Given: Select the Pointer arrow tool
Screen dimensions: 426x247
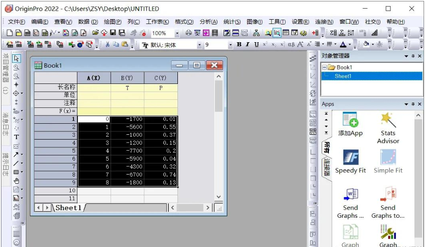Looking at the screenshot, I should pos(16,59).
